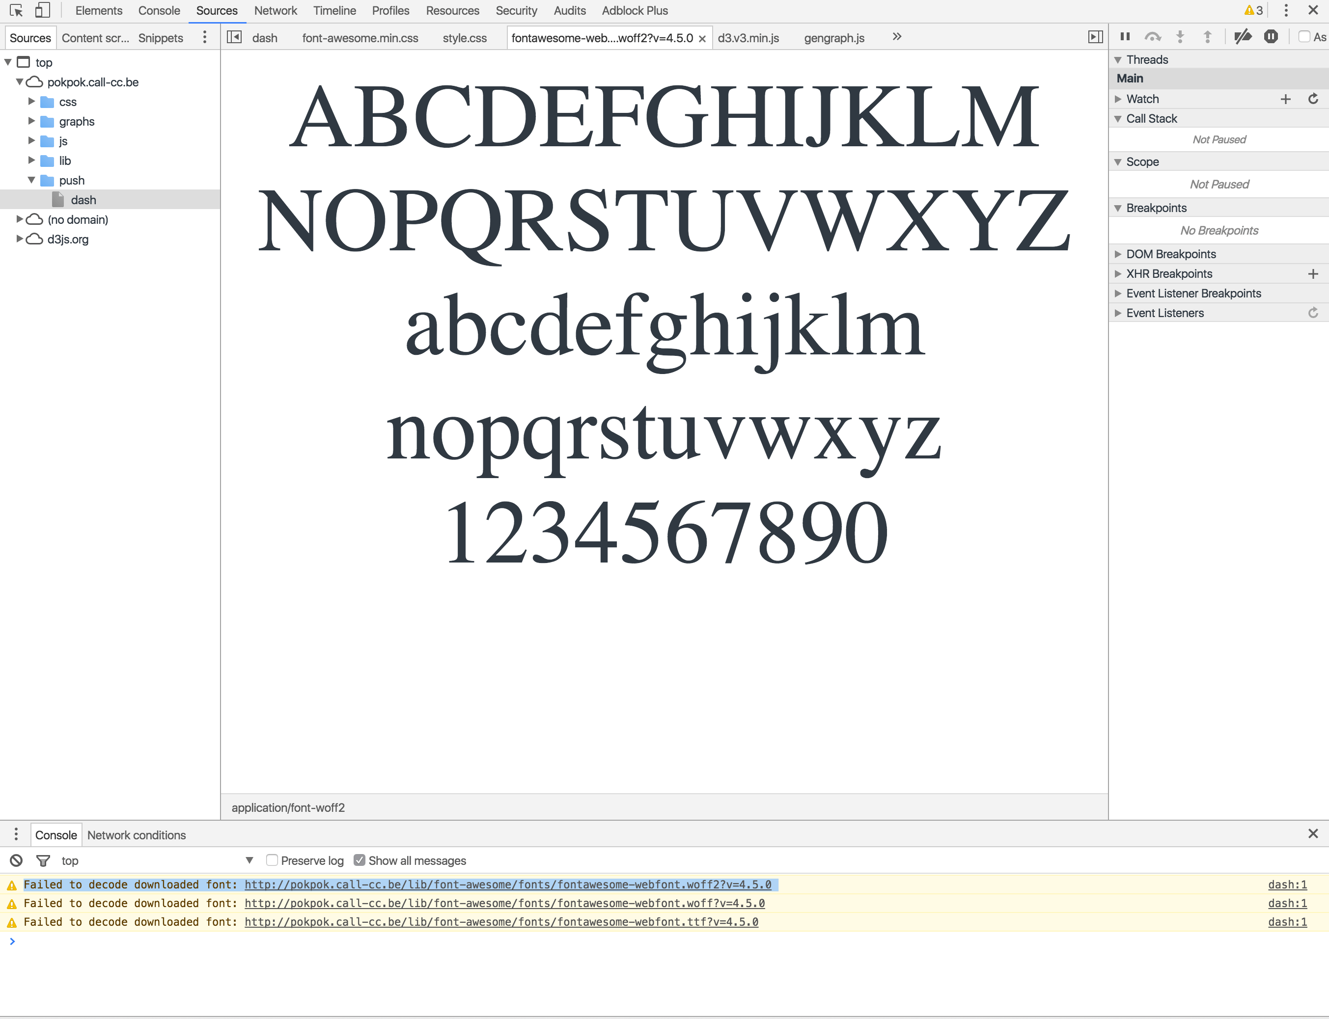Open the fontawesome-webfont.woff2 link in console
Screen dimensions: 1329x1019
click(508, 885)
